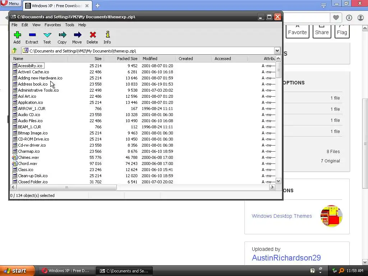Click the BEAM_1.CUR file icon
Image resolution: width=368 pixels, height=276 pixels.
(x=14, y=127)
